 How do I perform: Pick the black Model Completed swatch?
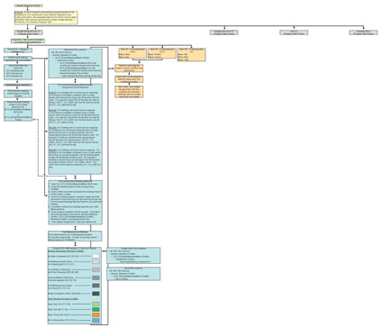[95, 294]
